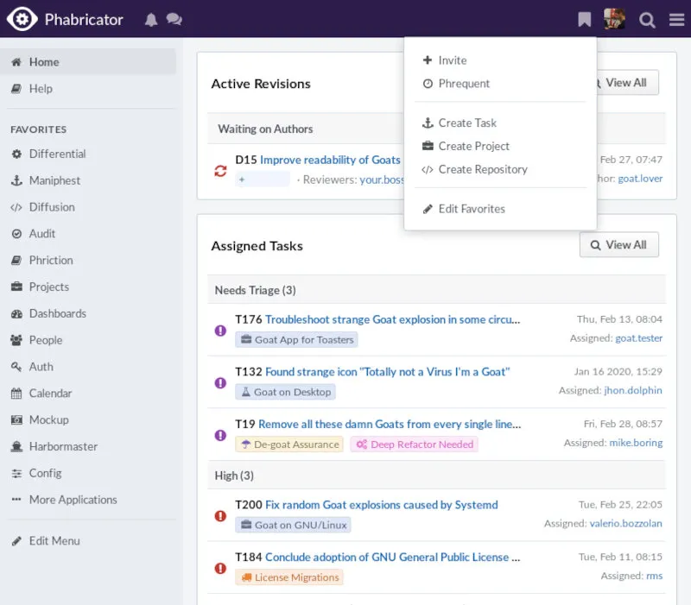
Task: Open the hamburger menu in top bar
Action: tap(677, 19)
